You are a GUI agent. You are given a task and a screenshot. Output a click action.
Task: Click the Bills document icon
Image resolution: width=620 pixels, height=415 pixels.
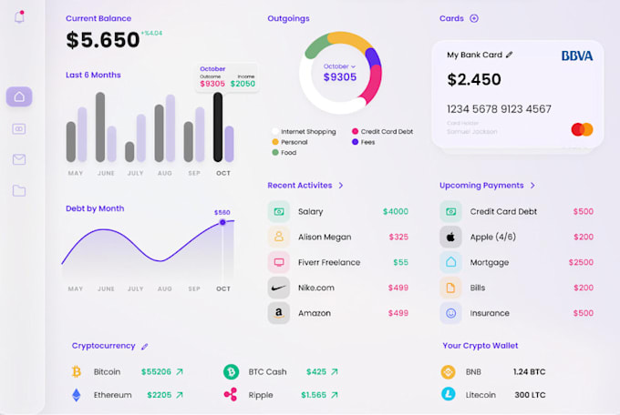click(450, 288)
